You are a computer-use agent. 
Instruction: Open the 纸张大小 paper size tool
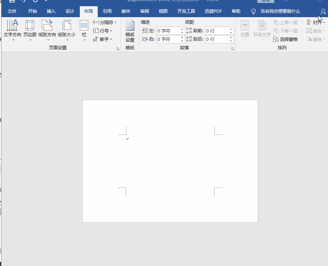pos(67,29)
